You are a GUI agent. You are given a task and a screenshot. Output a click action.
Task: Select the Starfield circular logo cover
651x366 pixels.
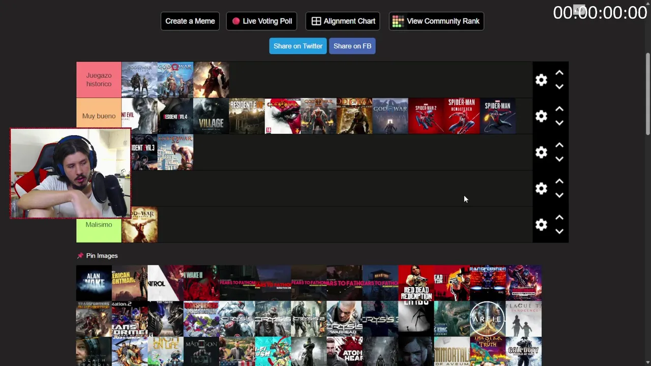(x=488, y=319)
